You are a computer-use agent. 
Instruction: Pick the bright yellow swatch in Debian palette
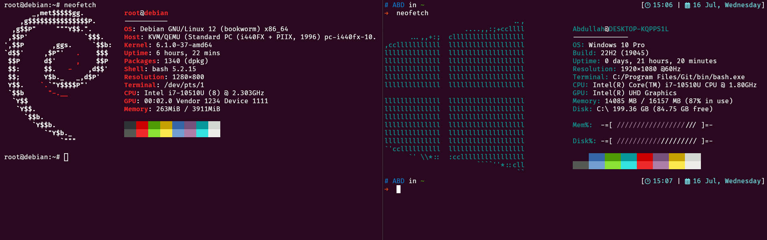click(166, 133)
